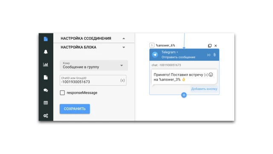Screen dimensions: 273x154
Task: Open settings gears icon in sidebar
Action: [46, 115]
